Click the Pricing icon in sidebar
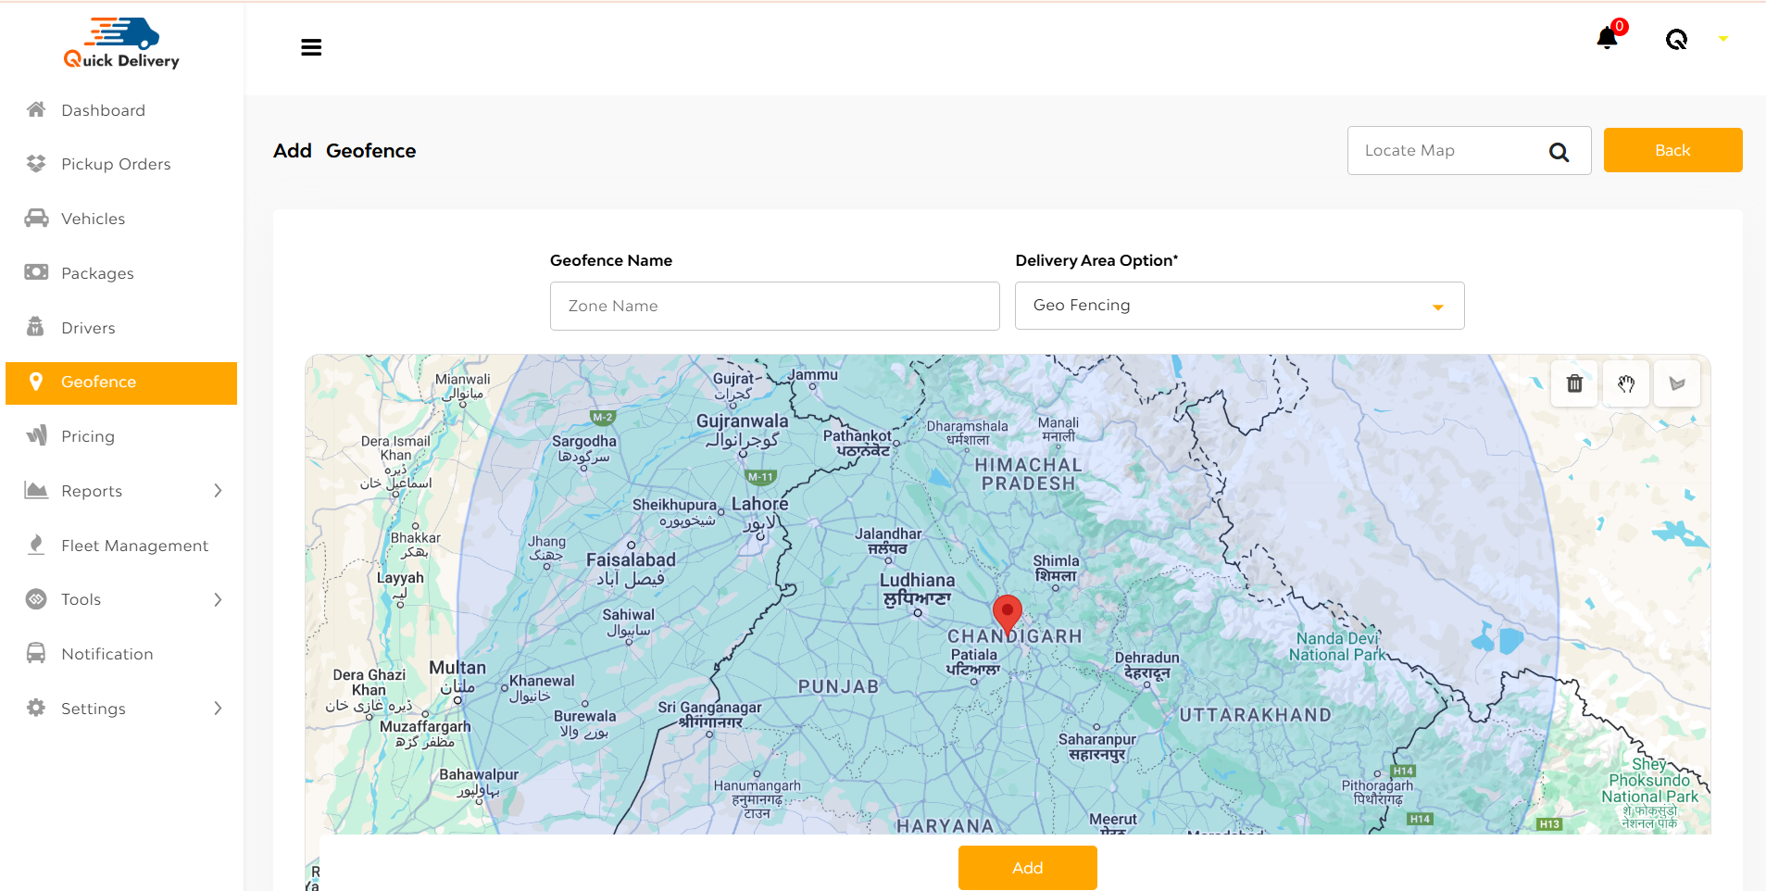Viewport: 1766px width, 891px height. click(x=36, y=435)
